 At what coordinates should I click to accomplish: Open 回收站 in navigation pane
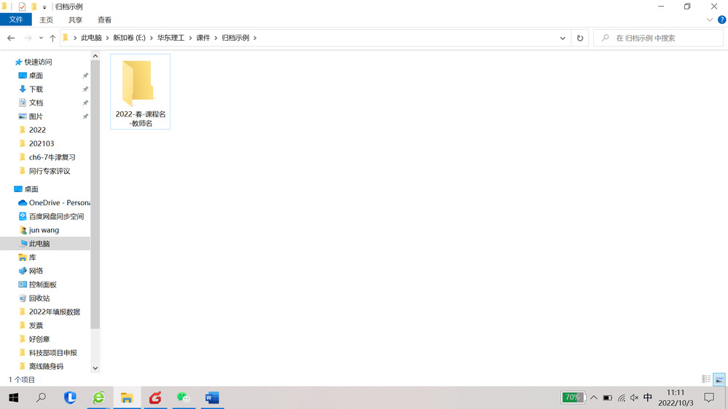(x=39, y=298)
